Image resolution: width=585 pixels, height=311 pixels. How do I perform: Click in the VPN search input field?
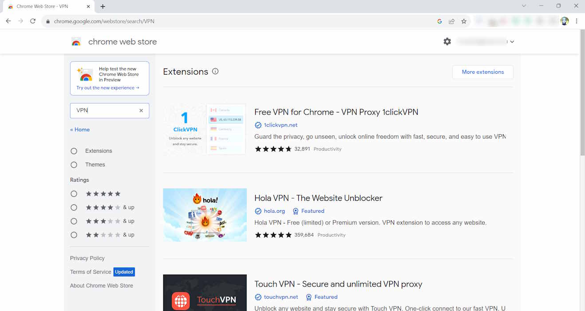[106, 111]
